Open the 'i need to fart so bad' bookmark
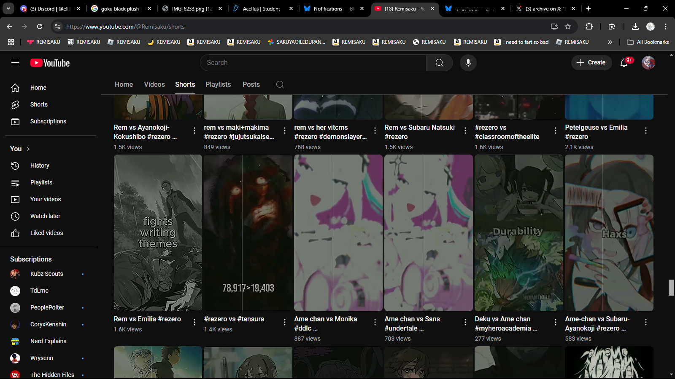Image resolution: width=675 pixels, height=379 pixels. click(x=521, y=42)
